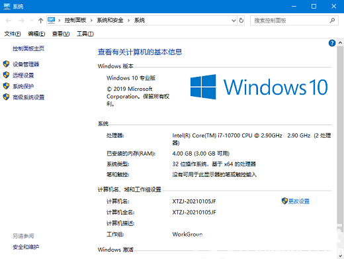
Task: Click the scrollbar up arrow
Action: point(340,43)
